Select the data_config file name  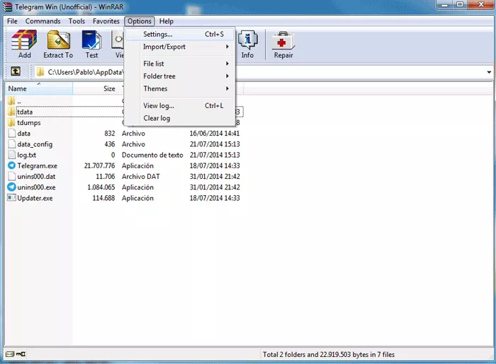[35, 144]
